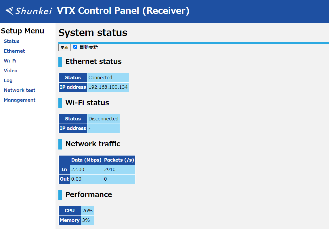Click the Wi-Fi Disconnected status cell
This screenshot has width=329, height=229.
(x=103, y=119)
